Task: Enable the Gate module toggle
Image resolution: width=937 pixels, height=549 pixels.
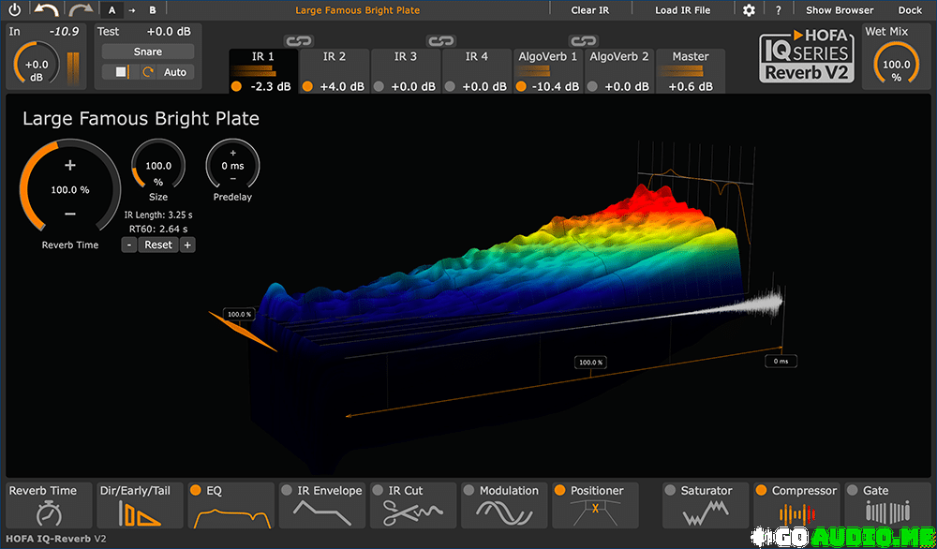Action: (853, 490)
